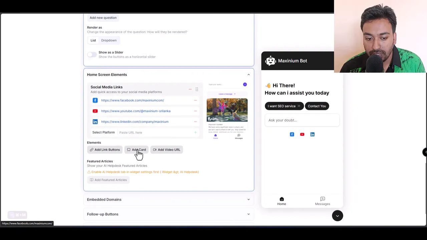Viewport: 427px width, 240px height.
Task: Click the YouTube icon in Social Media Links
Action: [95, 111]
